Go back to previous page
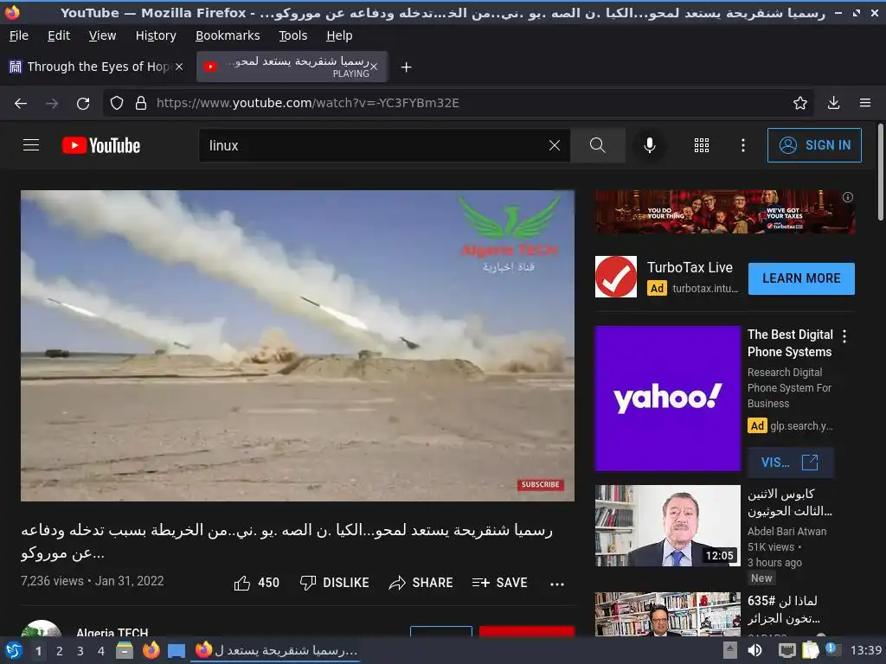Screen dimensions: 886x664 point(21,104)
